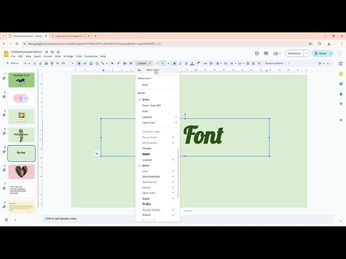This screenshot has height=259, width=346.
Task: Click the Border dash icon
Action: [131, 64]
